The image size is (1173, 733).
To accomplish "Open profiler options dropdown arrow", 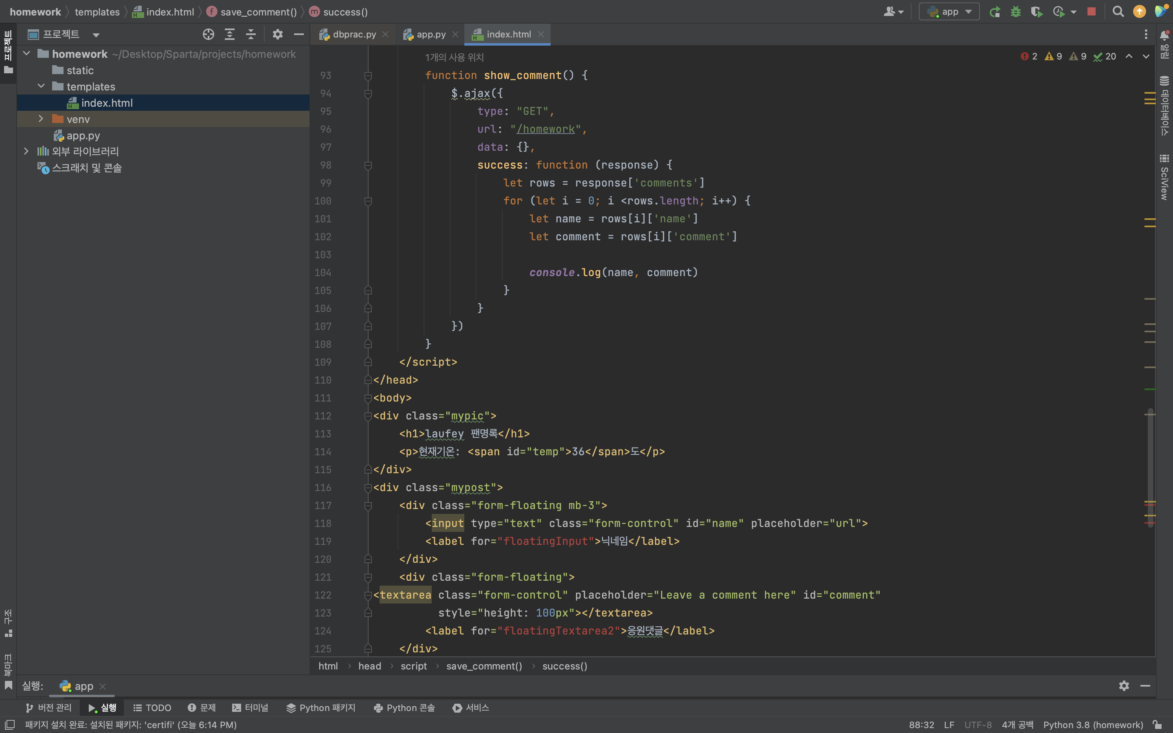I will (1074, 12).
